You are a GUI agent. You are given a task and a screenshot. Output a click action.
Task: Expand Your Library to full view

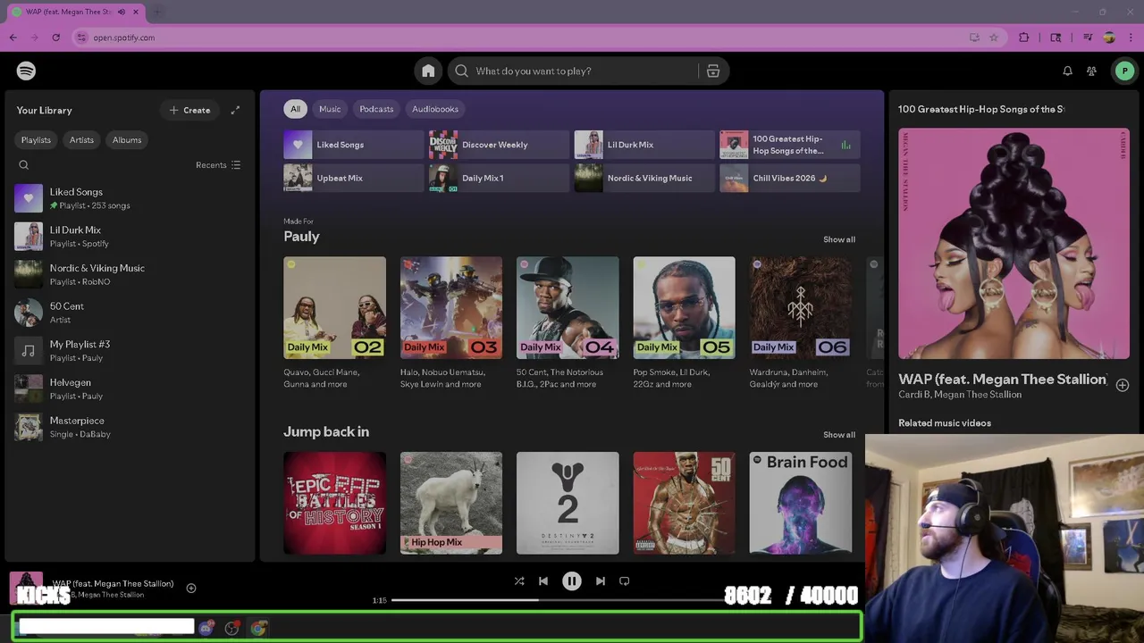coord(235,110)
